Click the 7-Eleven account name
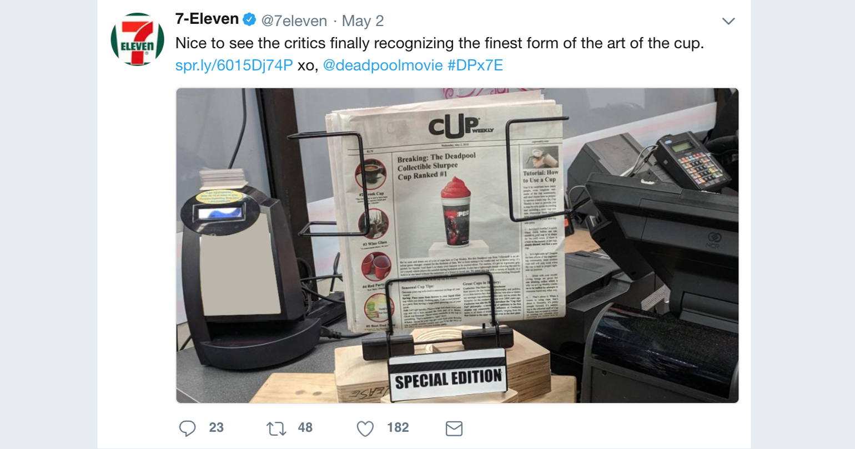This screenshot has height=449, width=855. pos(207,19)
